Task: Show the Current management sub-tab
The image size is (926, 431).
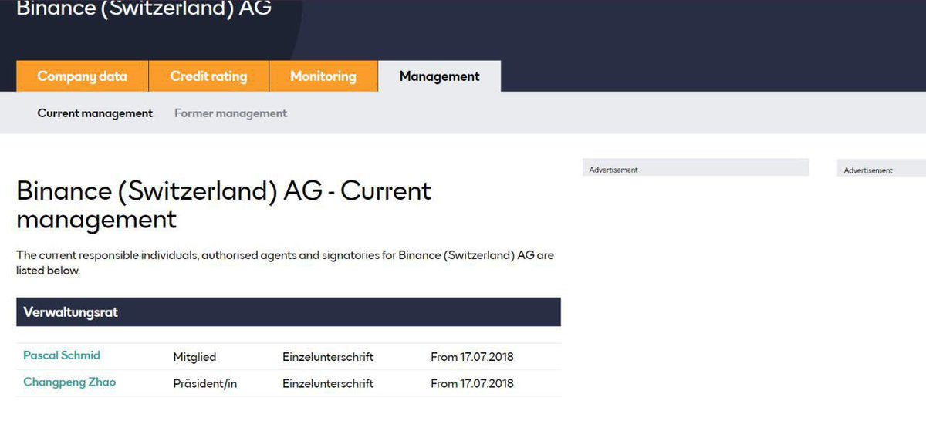Action: coord(95,113)
